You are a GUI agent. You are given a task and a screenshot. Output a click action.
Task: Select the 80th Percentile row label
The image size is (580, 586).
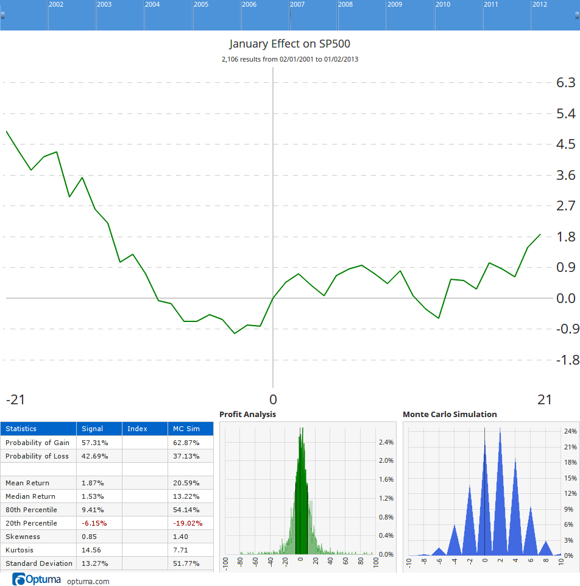[x=31, y=510]
